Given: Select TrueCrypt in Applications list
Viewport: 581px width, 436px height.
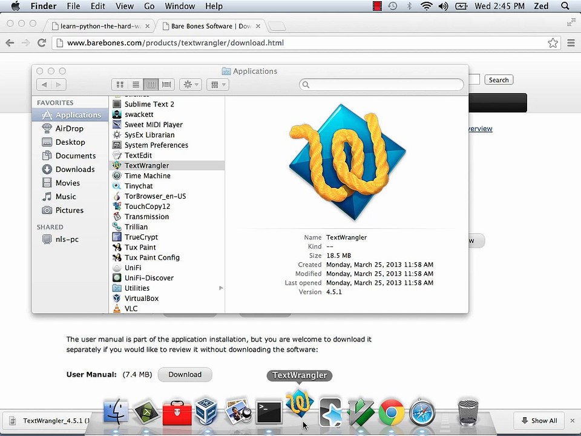Looking at the screenshot, I should pos(167,237).
